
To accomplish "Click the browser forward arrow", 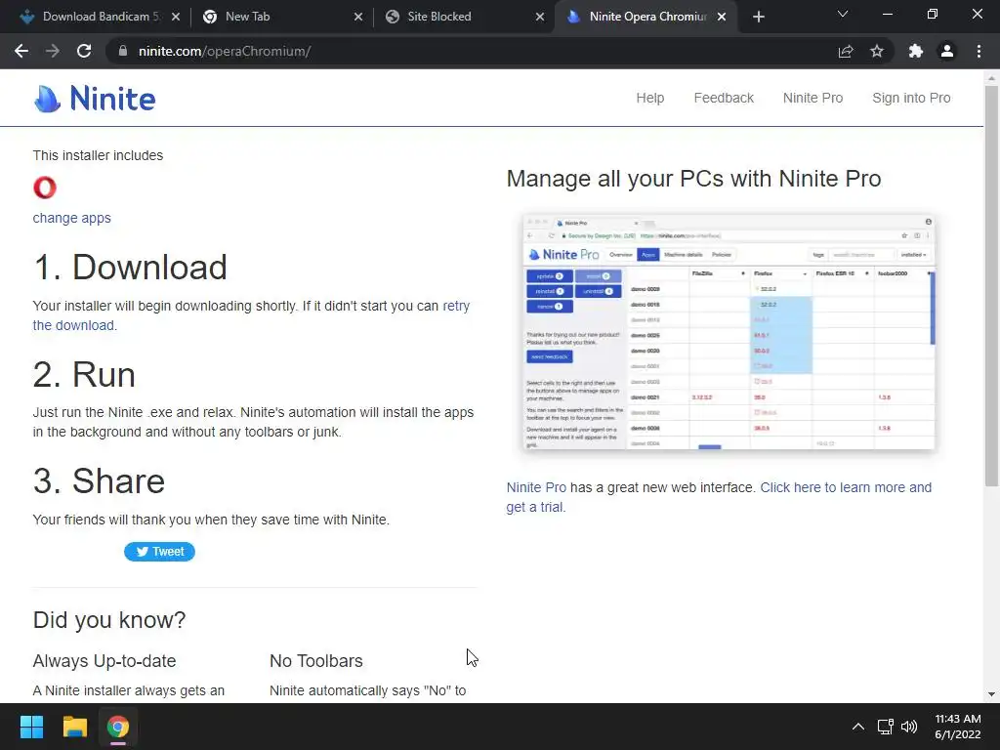I will click(x=53, y=51).
